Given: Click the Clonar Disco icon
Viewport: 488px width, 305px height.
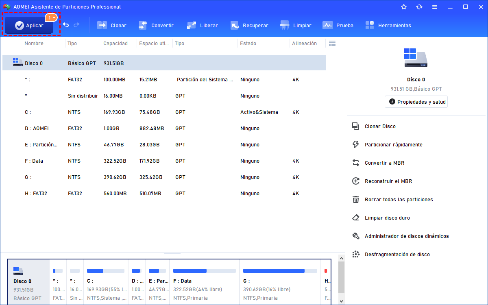Looking at the screenshot, I should pyautogui.click(x=356, y=126).
